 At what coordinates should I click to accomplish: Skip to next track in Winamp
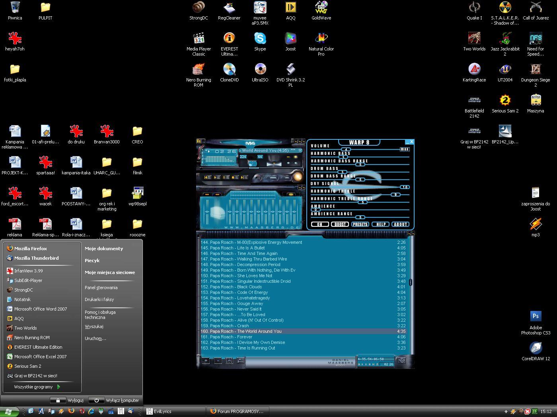click(x=244, y=177)
